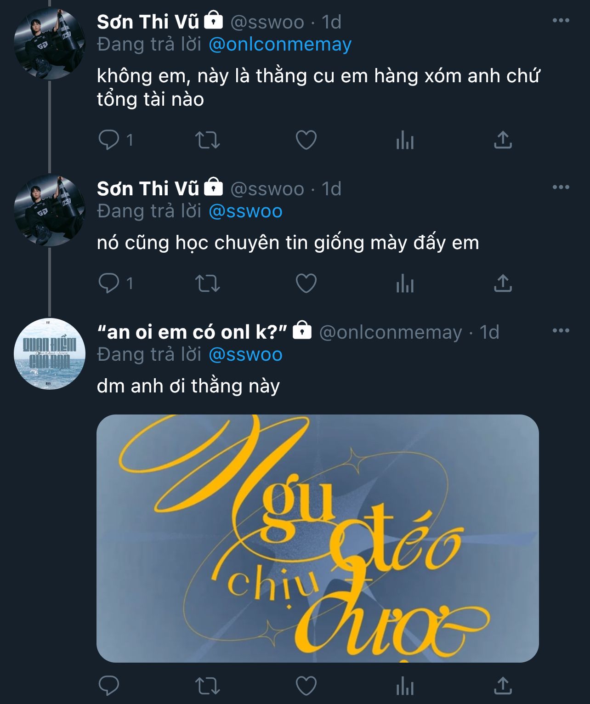Reply to the "dm anh ơi" tweet
Image resolution: width=590 pixels, height=704 pixels.
pyautogui.click(x=109, y=686)
